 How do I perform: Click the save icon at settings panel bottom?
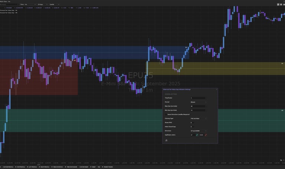(166, 140)
